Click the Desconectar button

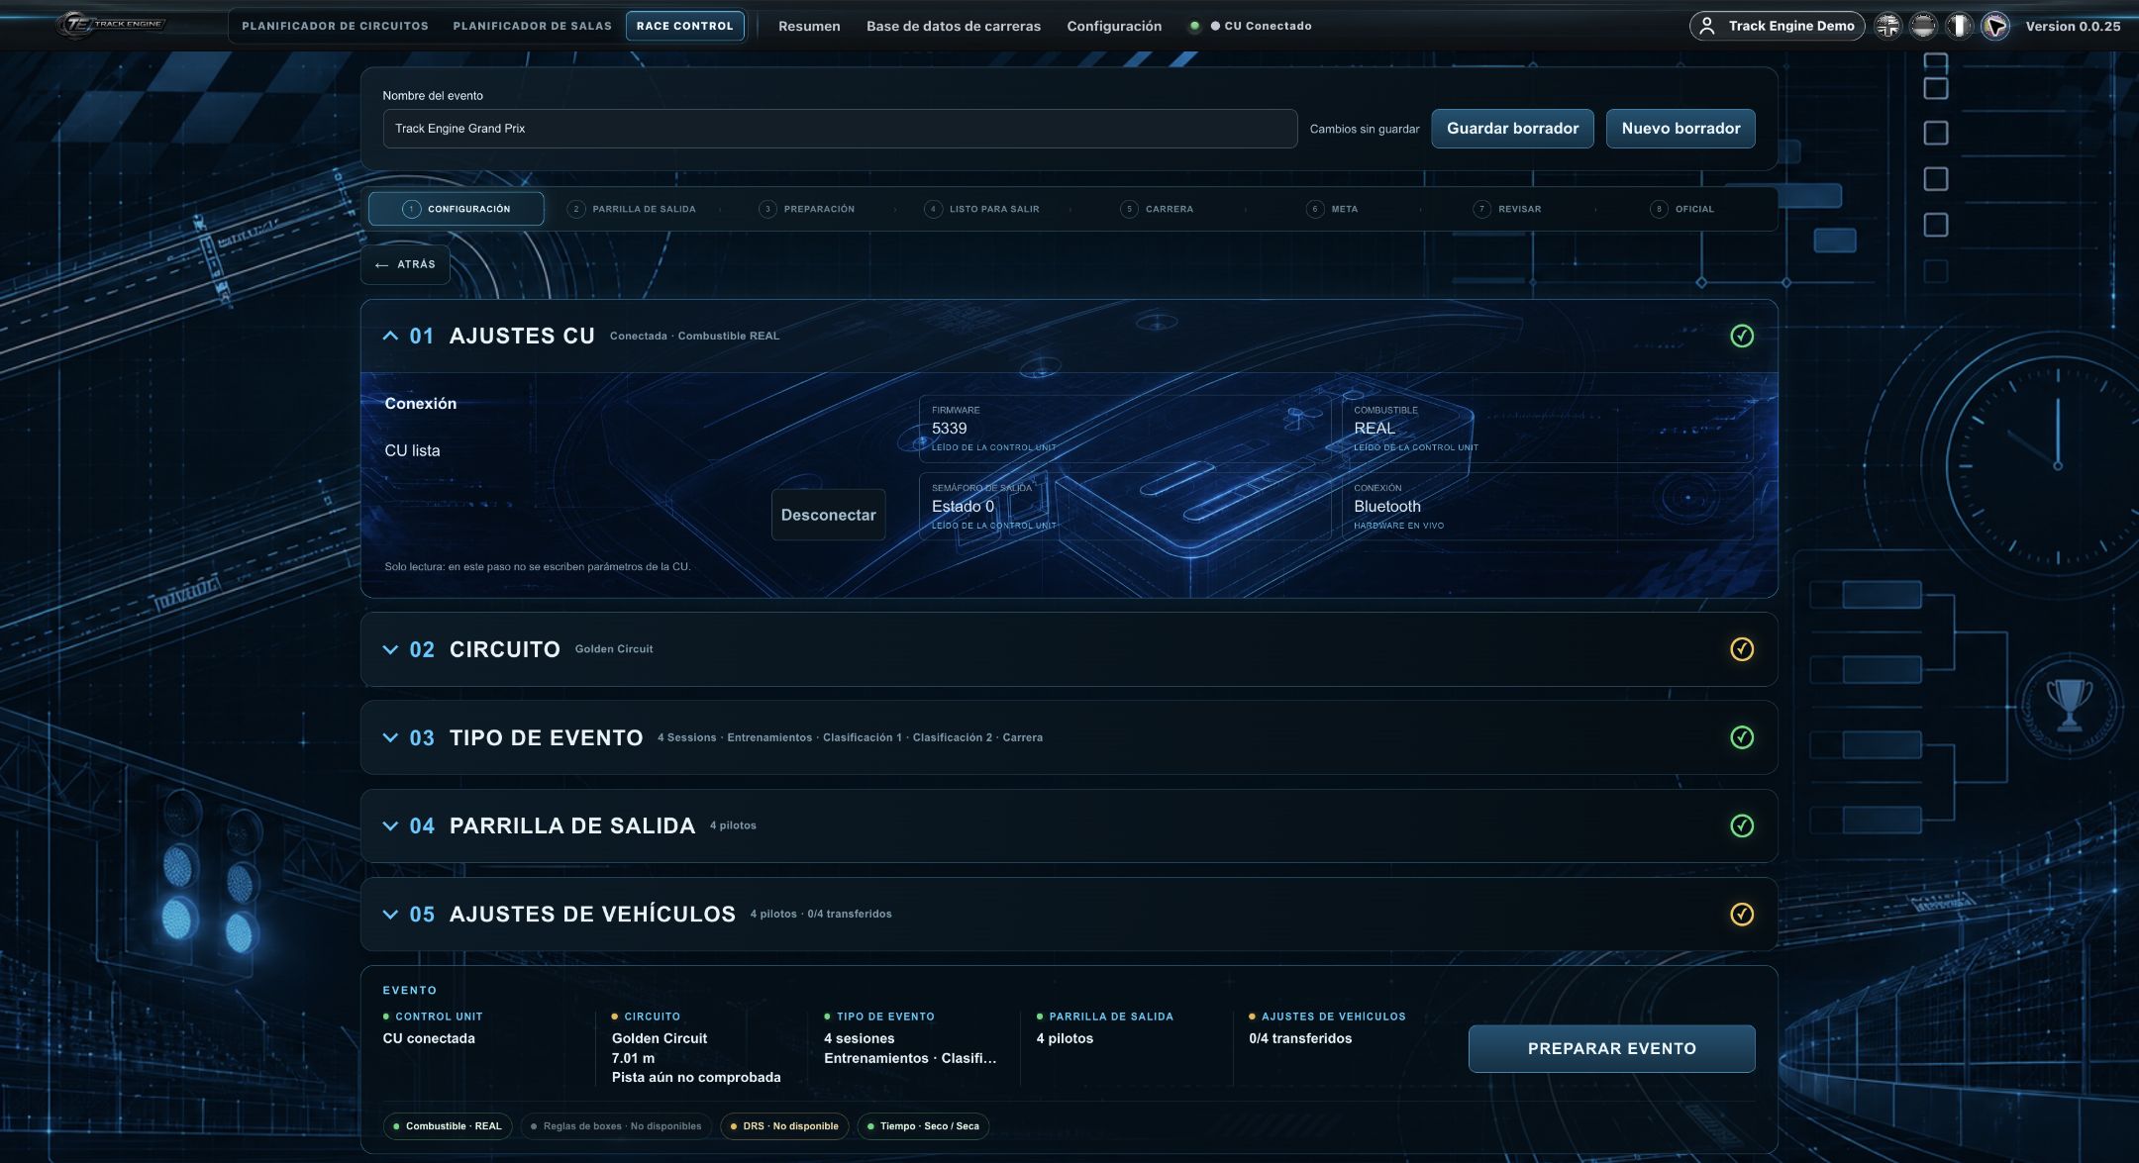pyautogui.click(x=828, y=515)
